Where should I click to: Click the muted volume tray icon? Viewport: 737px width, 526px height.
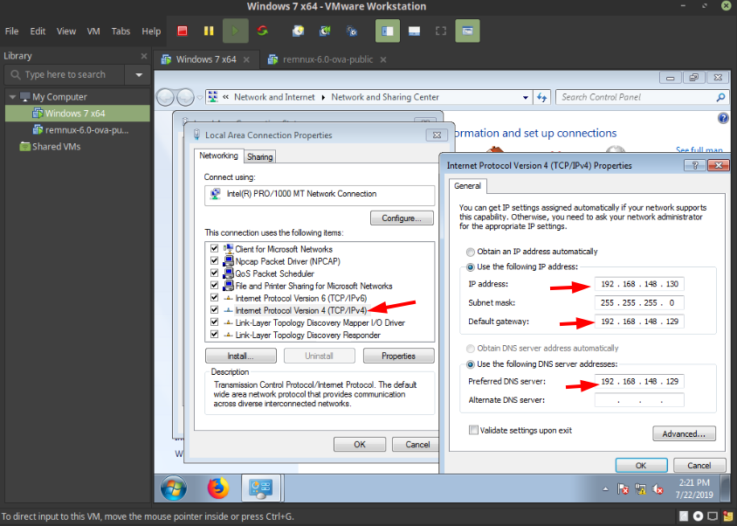[658, 489]
